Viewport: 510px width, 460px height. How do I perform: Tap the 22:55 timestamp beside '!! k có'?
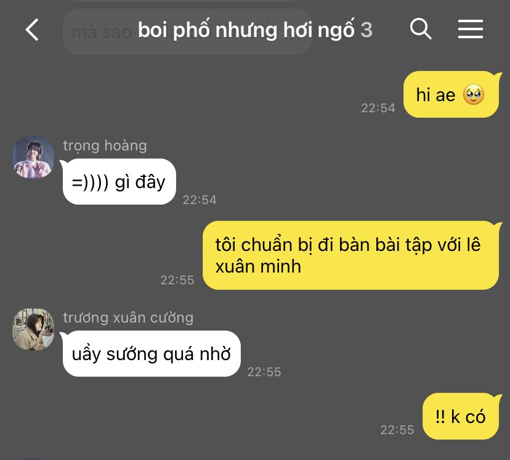[x=397, y=430]
